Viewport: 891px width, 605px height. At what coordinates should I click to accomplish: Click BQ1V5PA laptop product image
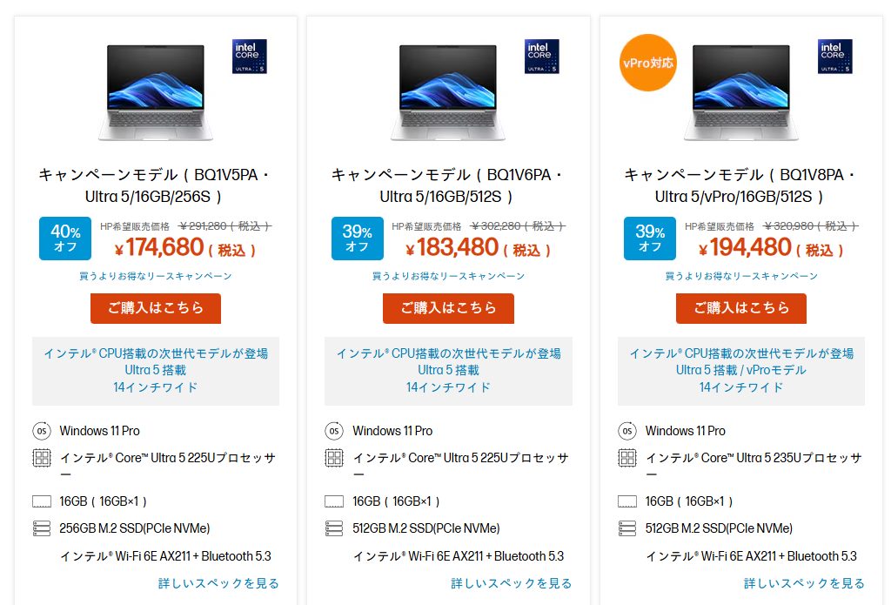pyautogui.click(x=155, y=91)
